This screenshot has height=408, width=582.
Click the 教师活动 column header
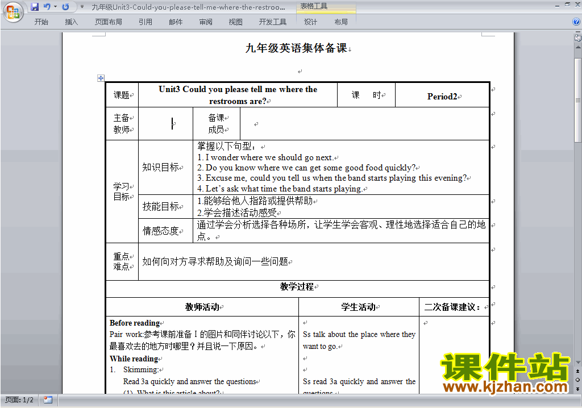(202, 307)
